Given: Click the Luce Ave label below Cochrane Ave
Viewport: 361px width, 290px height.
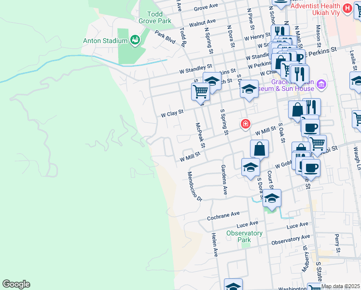Looking at the screenshot, I should tap(248, 224).
